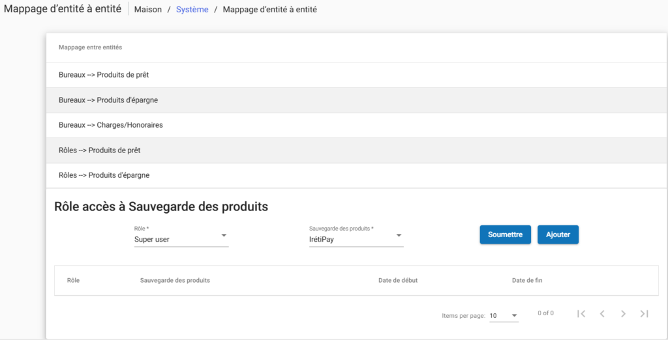This screenshot has width=668, height=340.
Task: Open Rôles --> Produits d'épargne mapping
Action: click(x=104, y=175)
